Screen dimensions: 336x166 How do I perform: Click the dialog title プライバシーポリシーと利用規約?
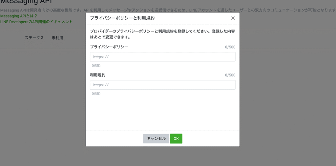[122, 18]
